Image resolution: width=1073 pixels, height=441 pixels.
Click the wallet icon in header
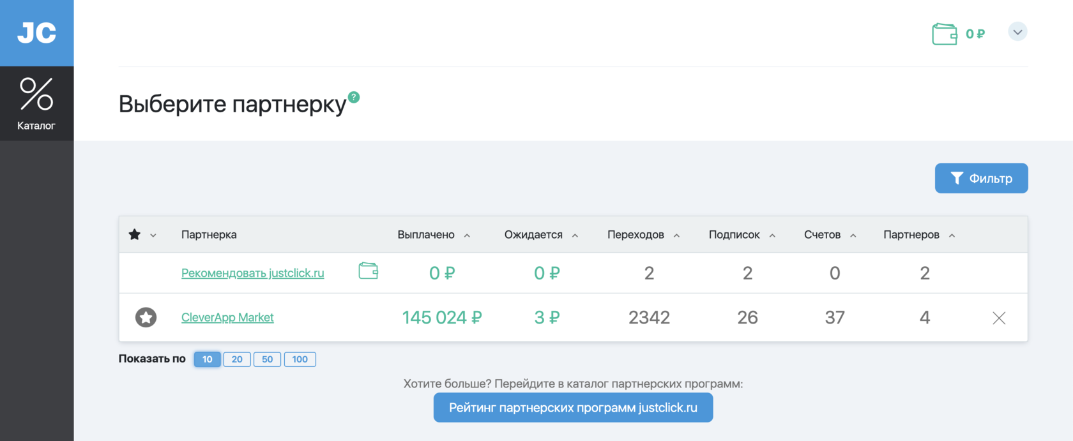pyautogui.click(x=944, y=33)
